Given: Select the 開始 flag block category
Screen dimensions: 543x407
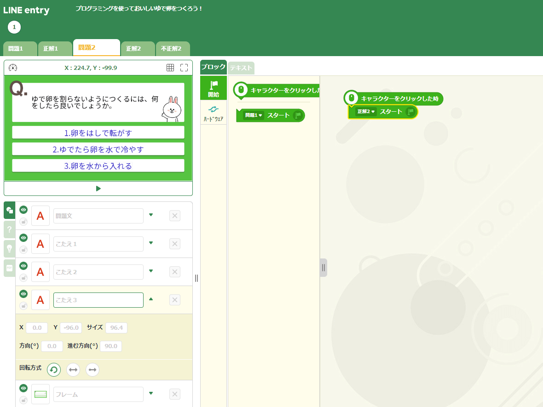Looking at the screenshot, I should coord(214,88).
